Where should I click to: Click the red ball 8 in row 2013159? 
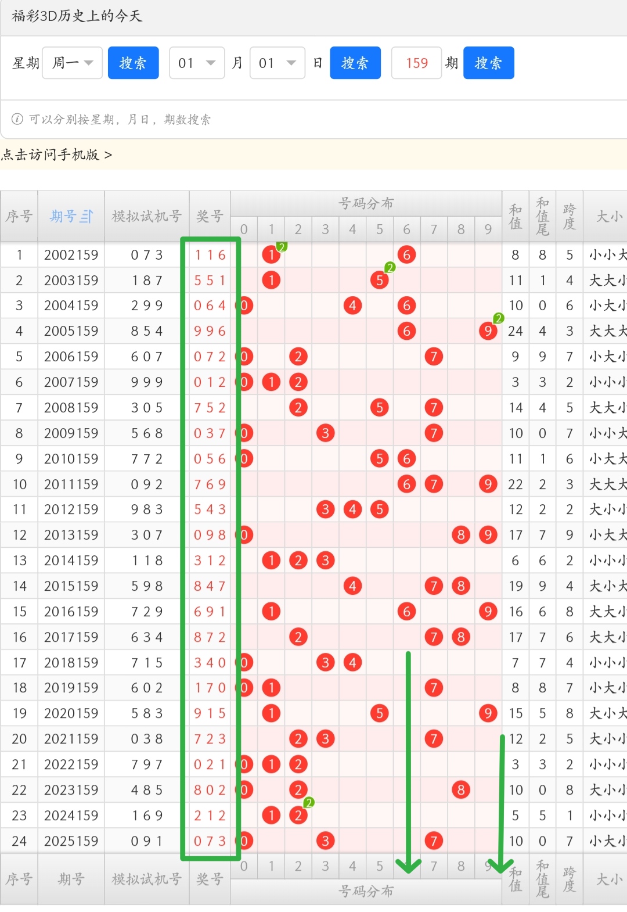(x=461, y=535)
